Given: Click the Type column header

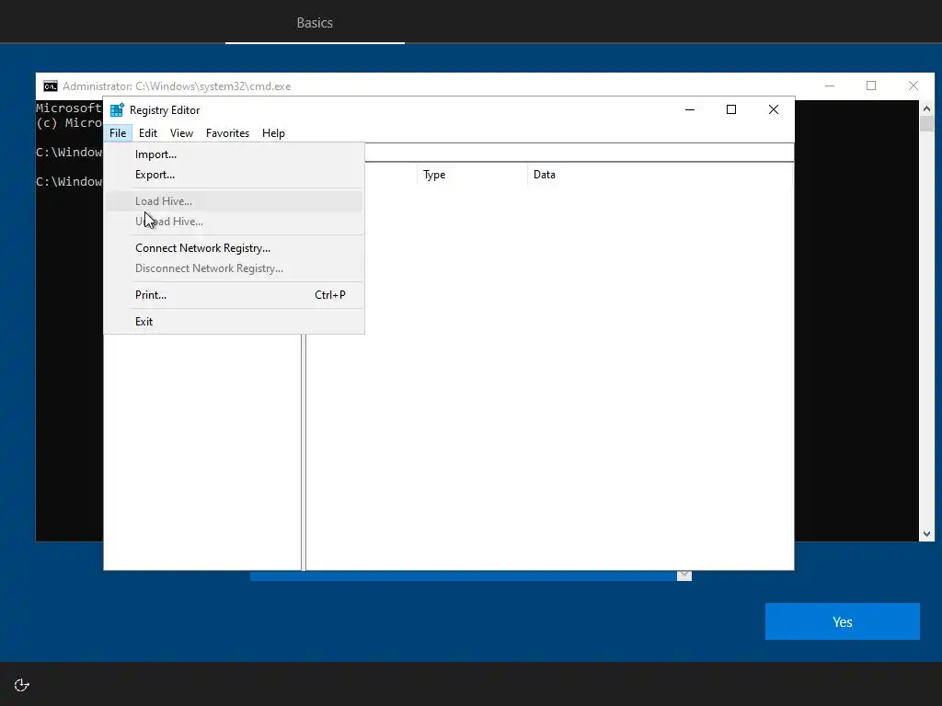Looking at the screenshot, I should [x=472, y=175].
